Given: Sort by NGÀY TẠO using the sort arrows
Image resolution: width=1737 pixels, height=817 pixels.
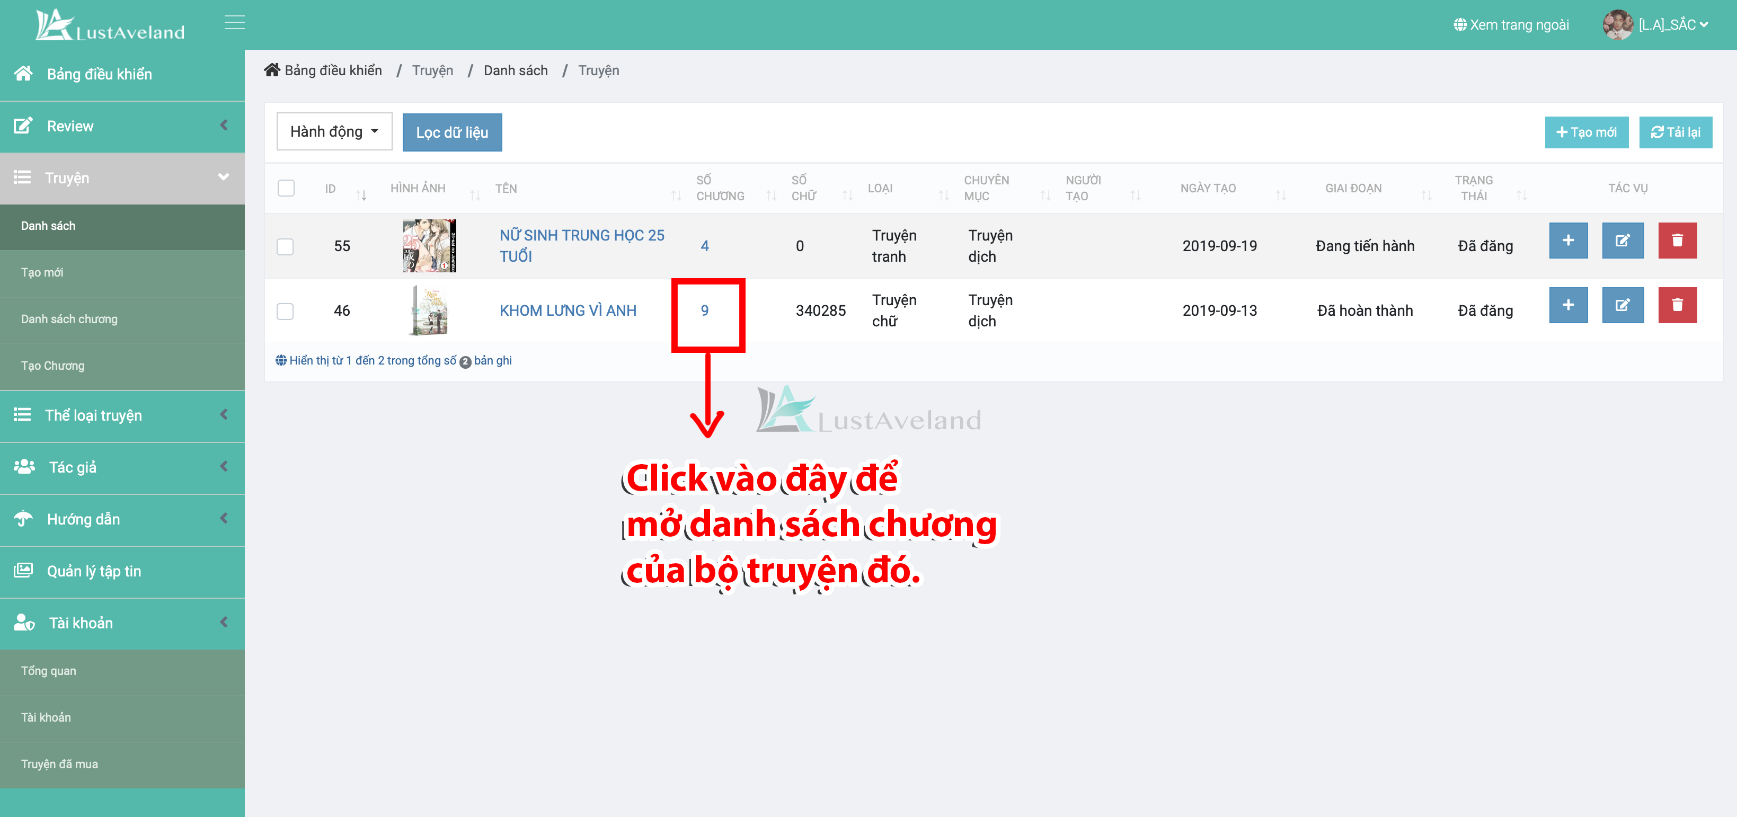Looking at the screenshot, I should pyautogui.click(x=1281, y=196).
